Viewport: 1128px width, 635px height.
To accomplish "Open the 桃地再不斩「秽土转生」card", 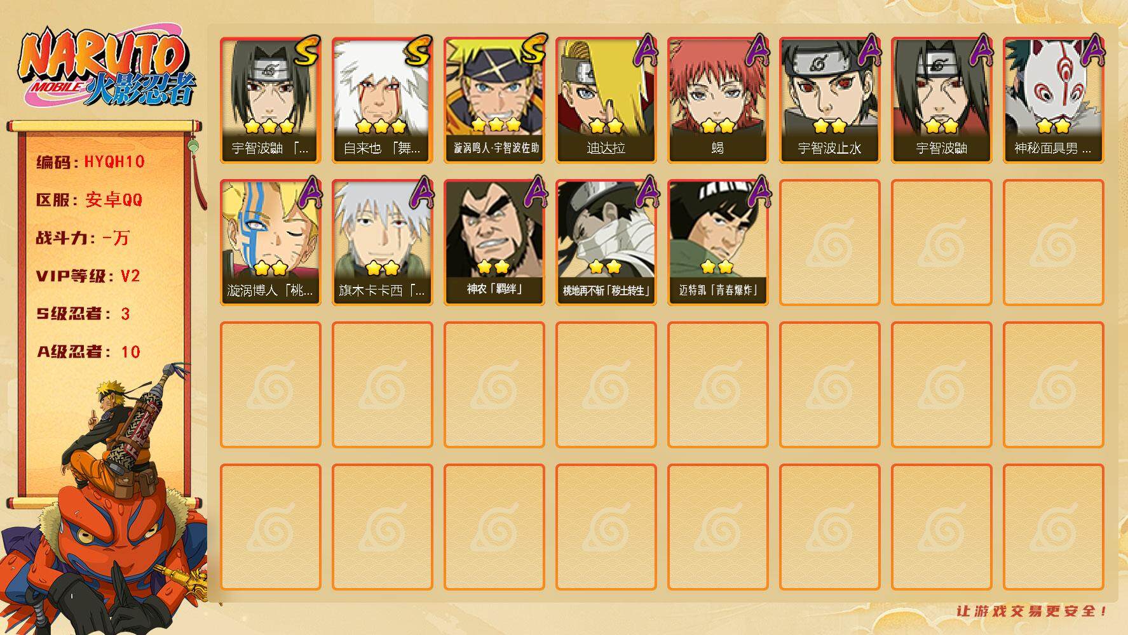I will (606, 243).
